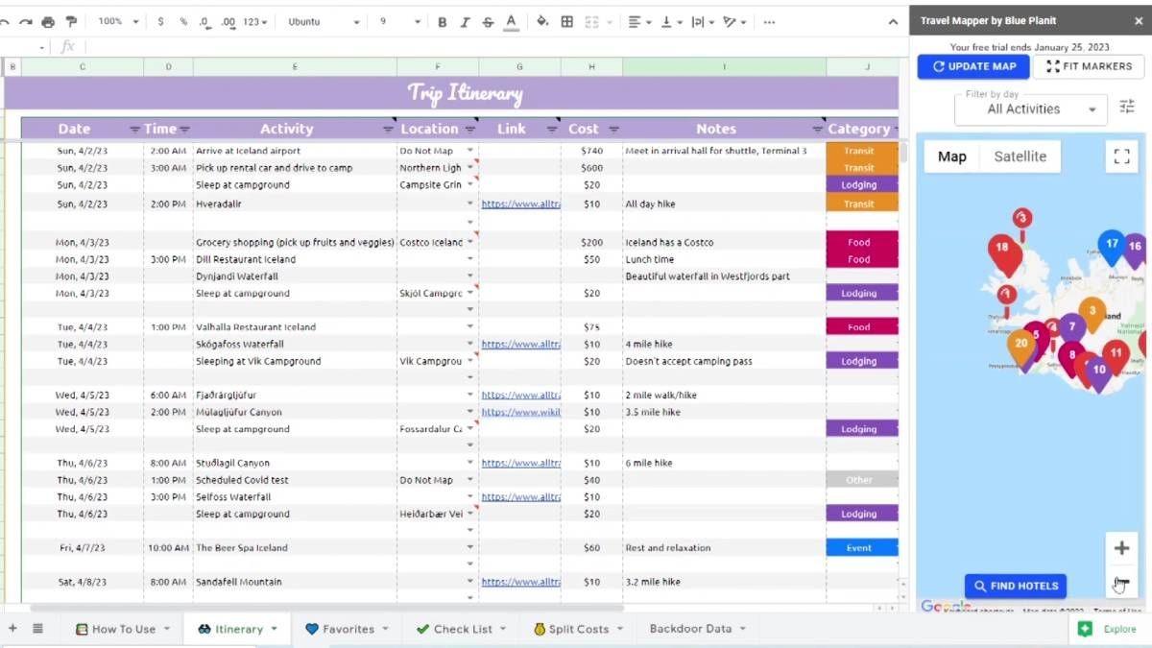
Task: Open the zoom level dropdown
Action: coord(119,21)
